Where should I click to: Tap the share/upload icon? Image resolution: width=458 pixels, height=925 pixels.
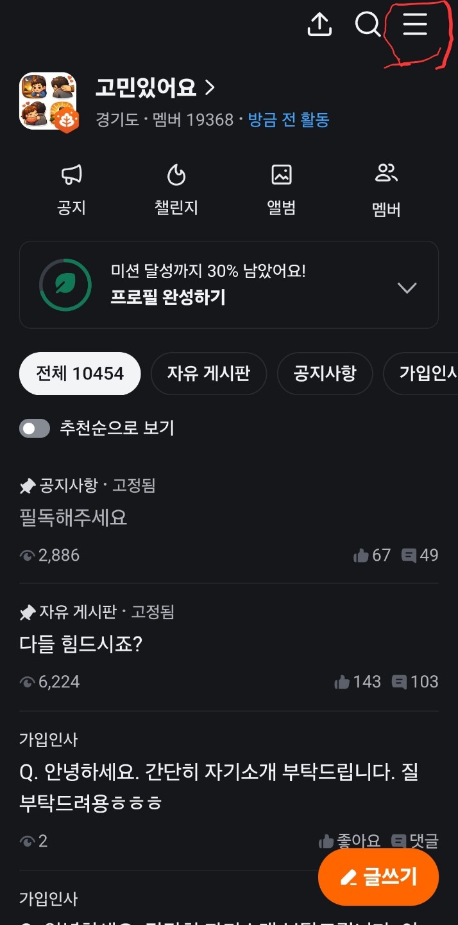coord(319,24)
